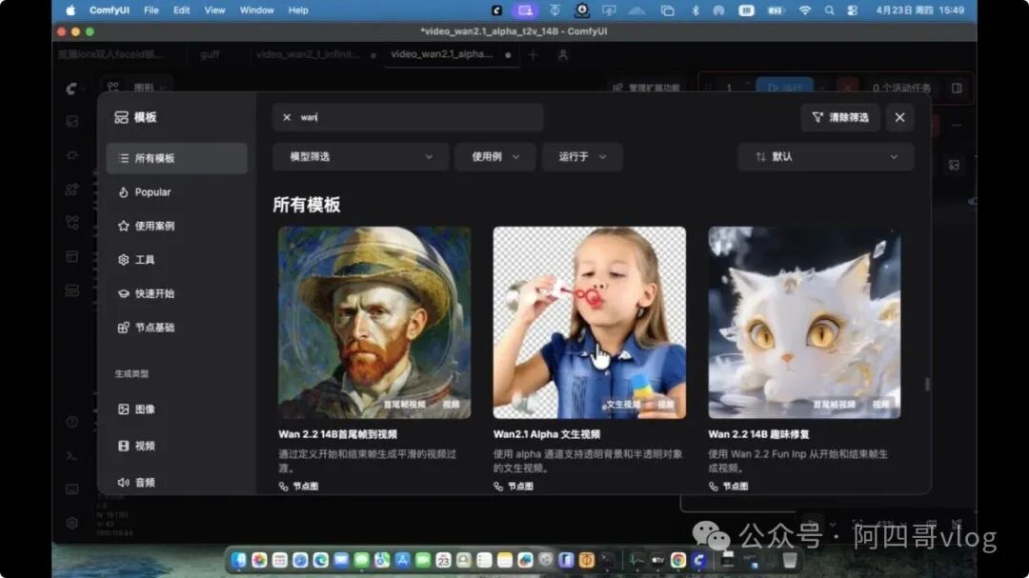Open the 默认 sort order dropdown
The width and height of the screenshot is (1029, 578).
click(x=825, y=157)
